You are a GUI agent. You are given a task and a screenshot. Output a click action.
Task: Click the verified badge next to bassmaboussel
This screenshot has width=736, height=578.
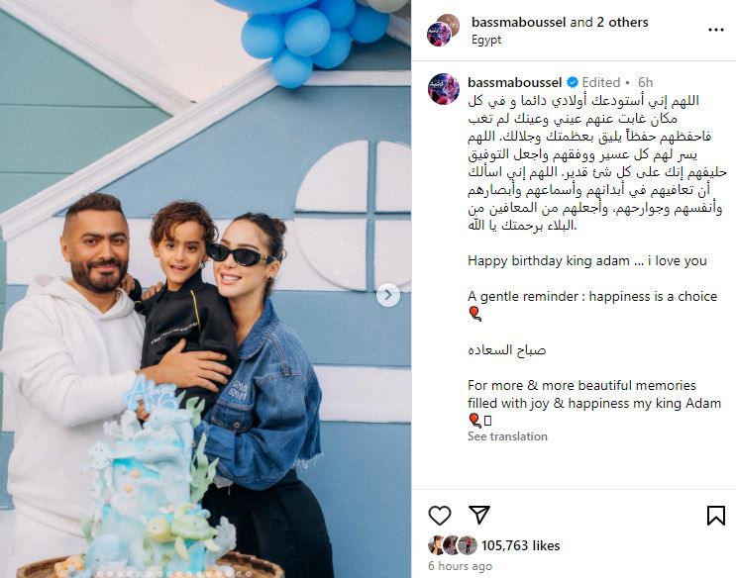tap(573, 82)
